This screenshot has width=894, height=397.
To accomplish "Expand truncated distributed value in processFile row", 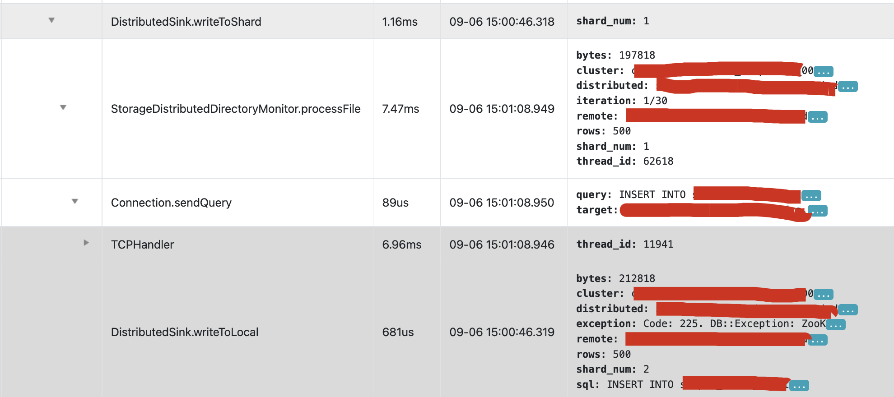I will [x=847, y=87].
